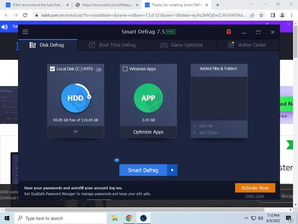Viewport: 298px width, 224px height.
Task: Click the green APP circle
Action: coord(148,98)
